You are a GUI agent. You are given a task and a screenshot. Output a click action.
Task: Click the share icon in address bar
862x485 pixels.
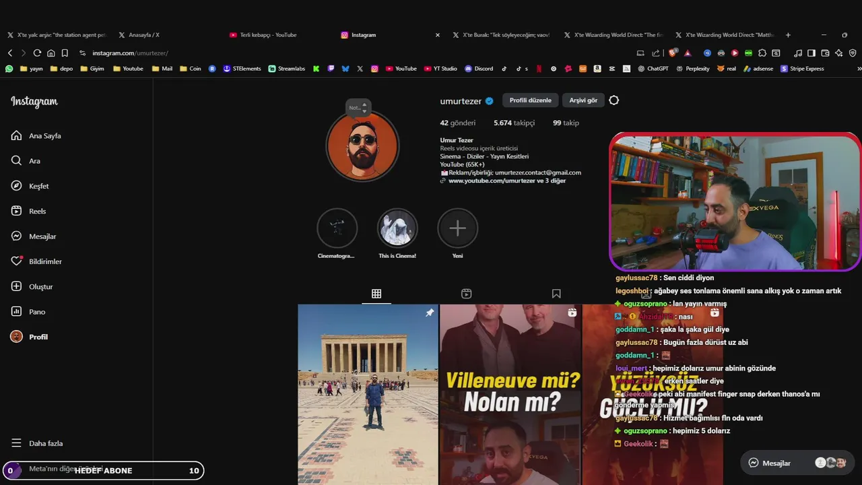click(657, 53)
